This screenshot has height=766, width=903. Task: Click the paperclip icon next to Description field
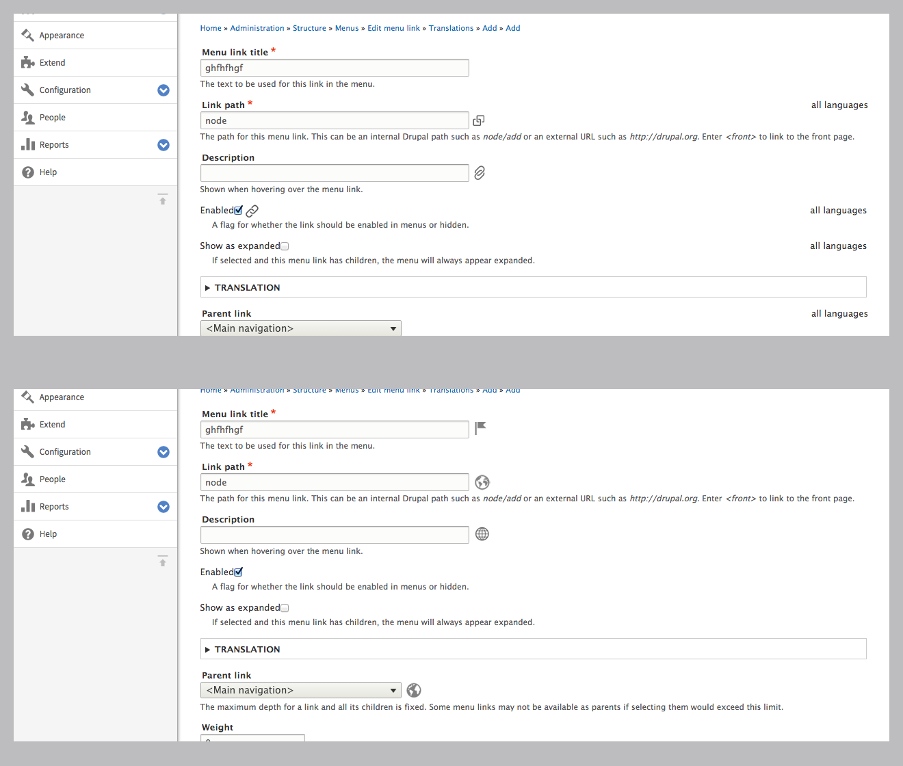(x=480, y=173)
